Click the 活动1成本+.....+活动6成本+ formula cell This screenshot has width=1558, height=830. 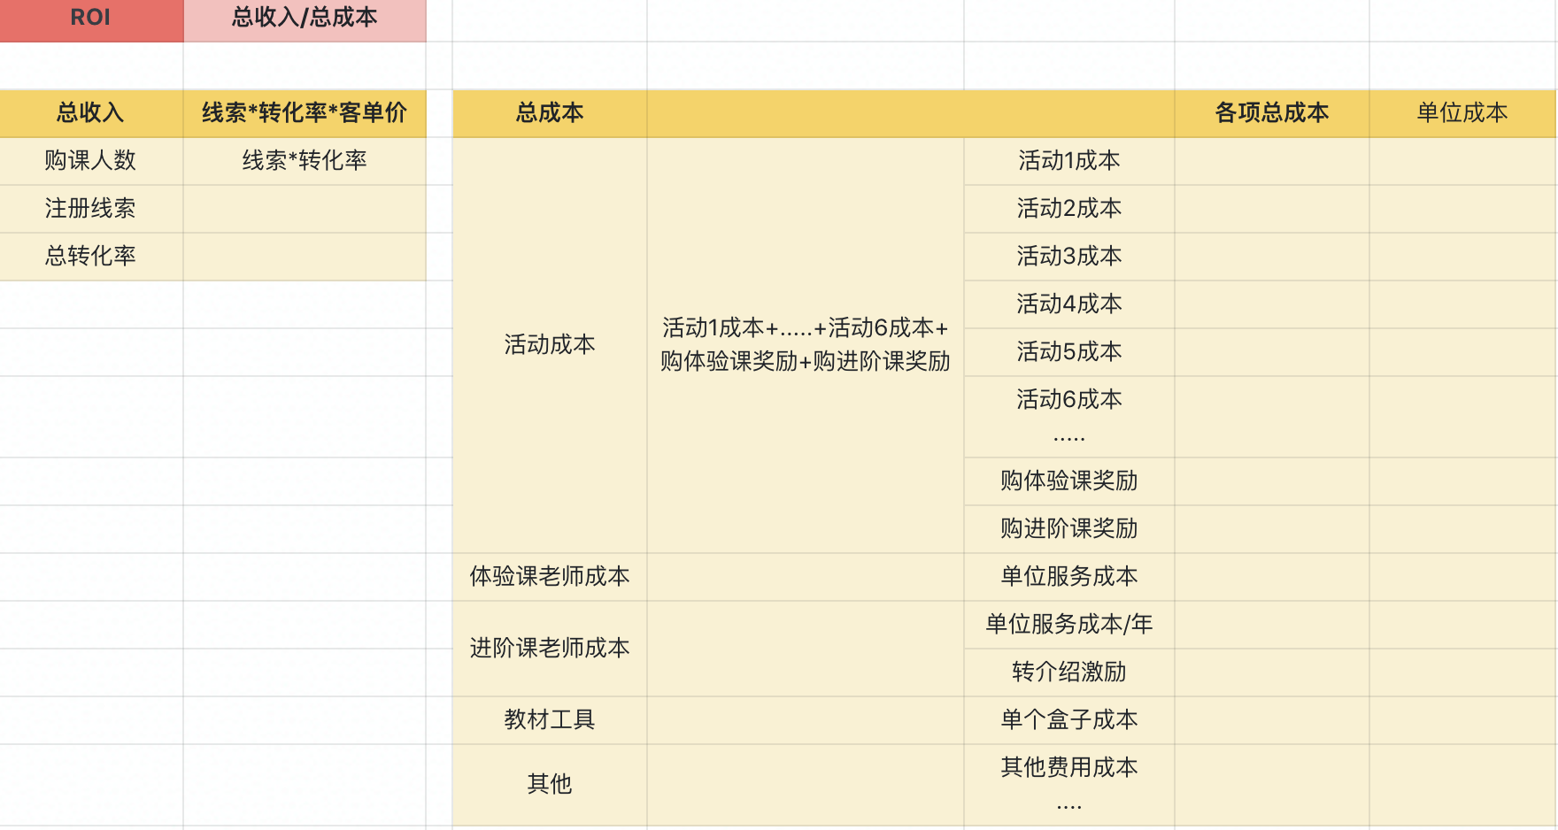coord(806,345)
